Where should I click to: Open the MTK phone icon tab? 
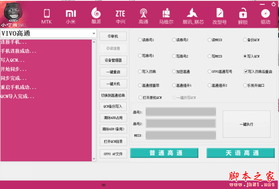click(47, 16)
